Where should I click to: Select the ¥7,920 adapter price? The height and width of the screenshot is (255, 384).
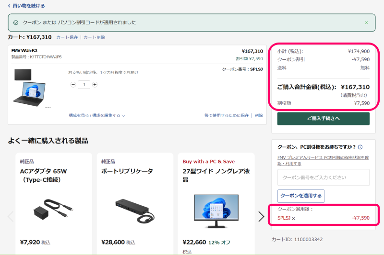click(x=30, y=242)
